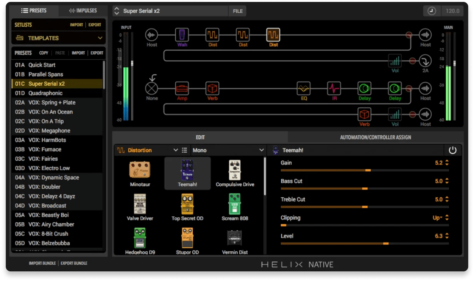Select the IR block icon
The image size is (474, 281).
(x=334, y=88)
